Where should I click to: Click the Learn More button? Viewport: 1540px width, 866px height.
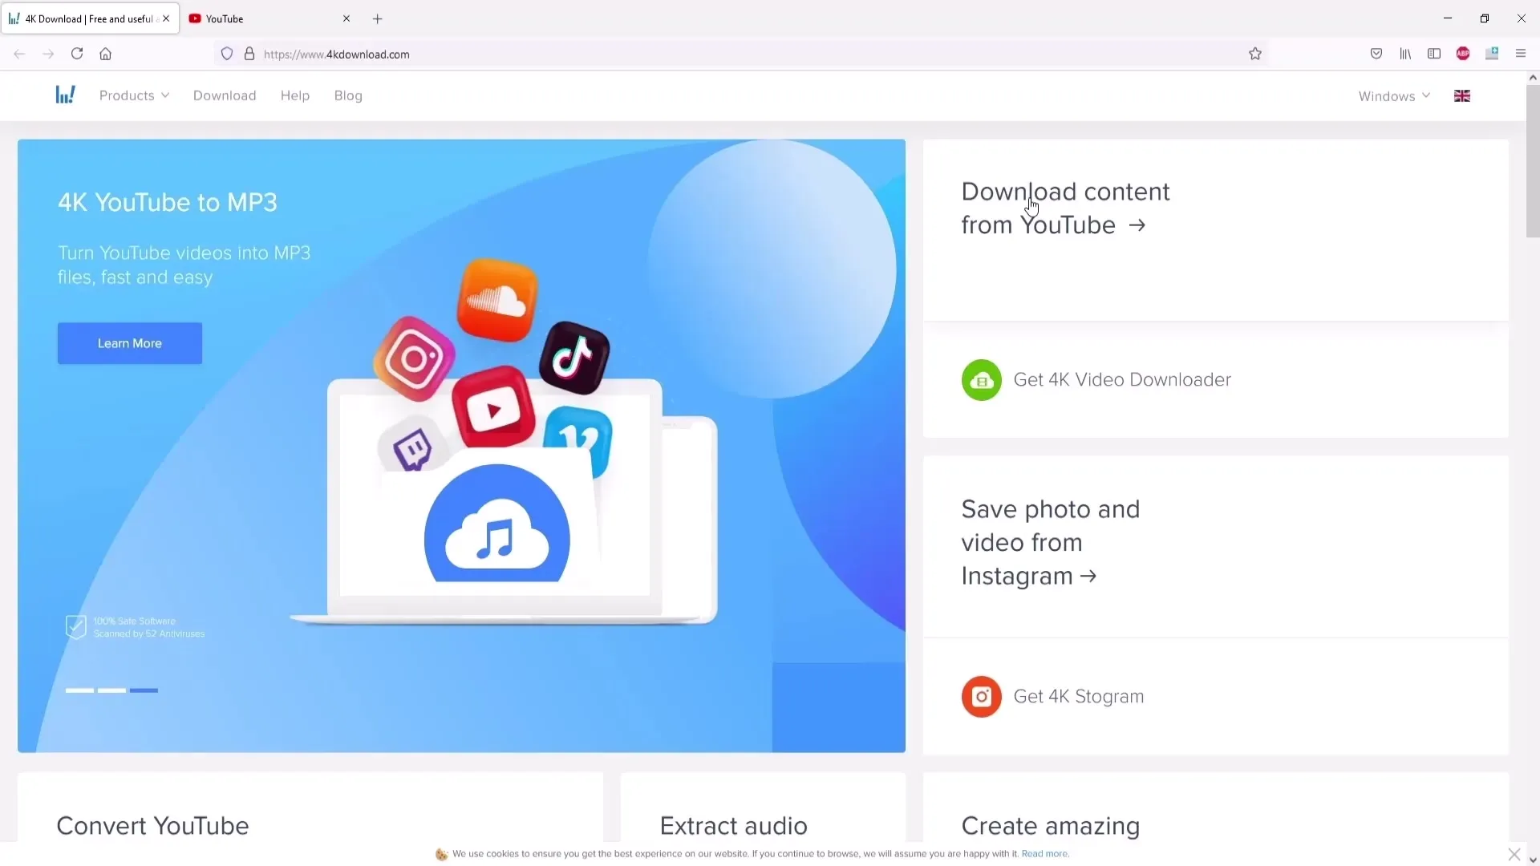pos(129,342)
